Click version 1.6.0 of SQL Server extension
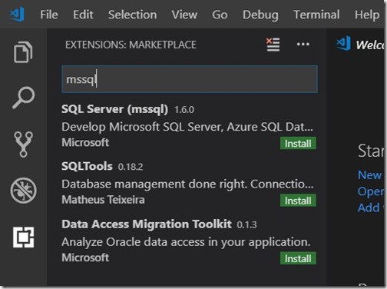Image resolution: width=387 pixels, height=289 pixels. 184,110
